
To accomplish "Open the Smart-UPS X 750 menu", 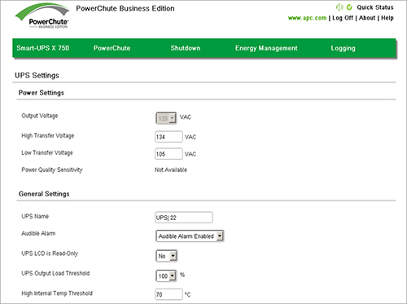I will 43,48.
